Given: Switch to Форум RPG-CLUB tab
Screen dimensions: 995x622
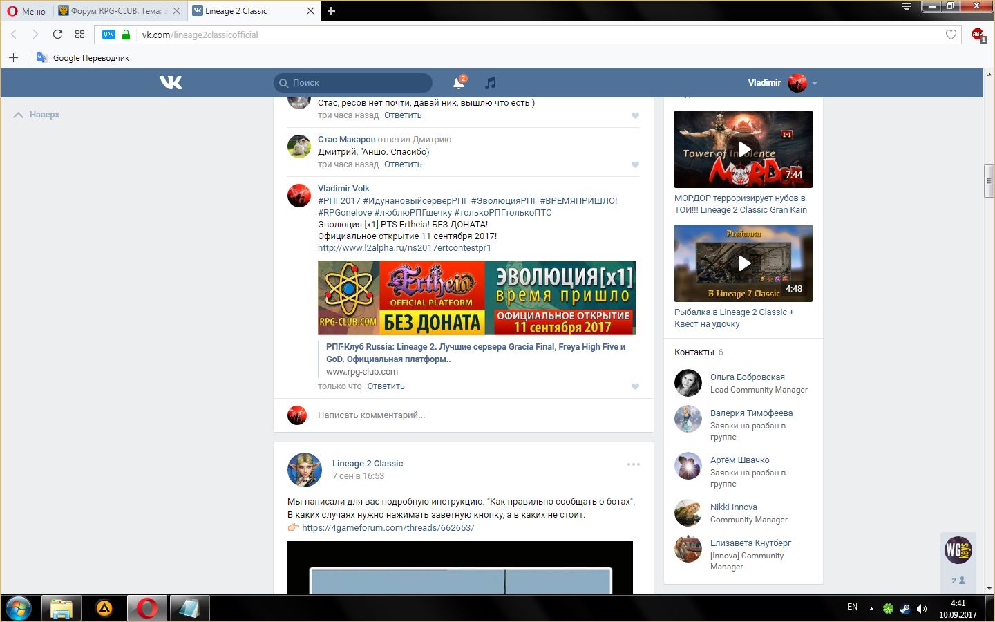Looking at the screenshot, I should pyautogui.click(x=118, y=11).
